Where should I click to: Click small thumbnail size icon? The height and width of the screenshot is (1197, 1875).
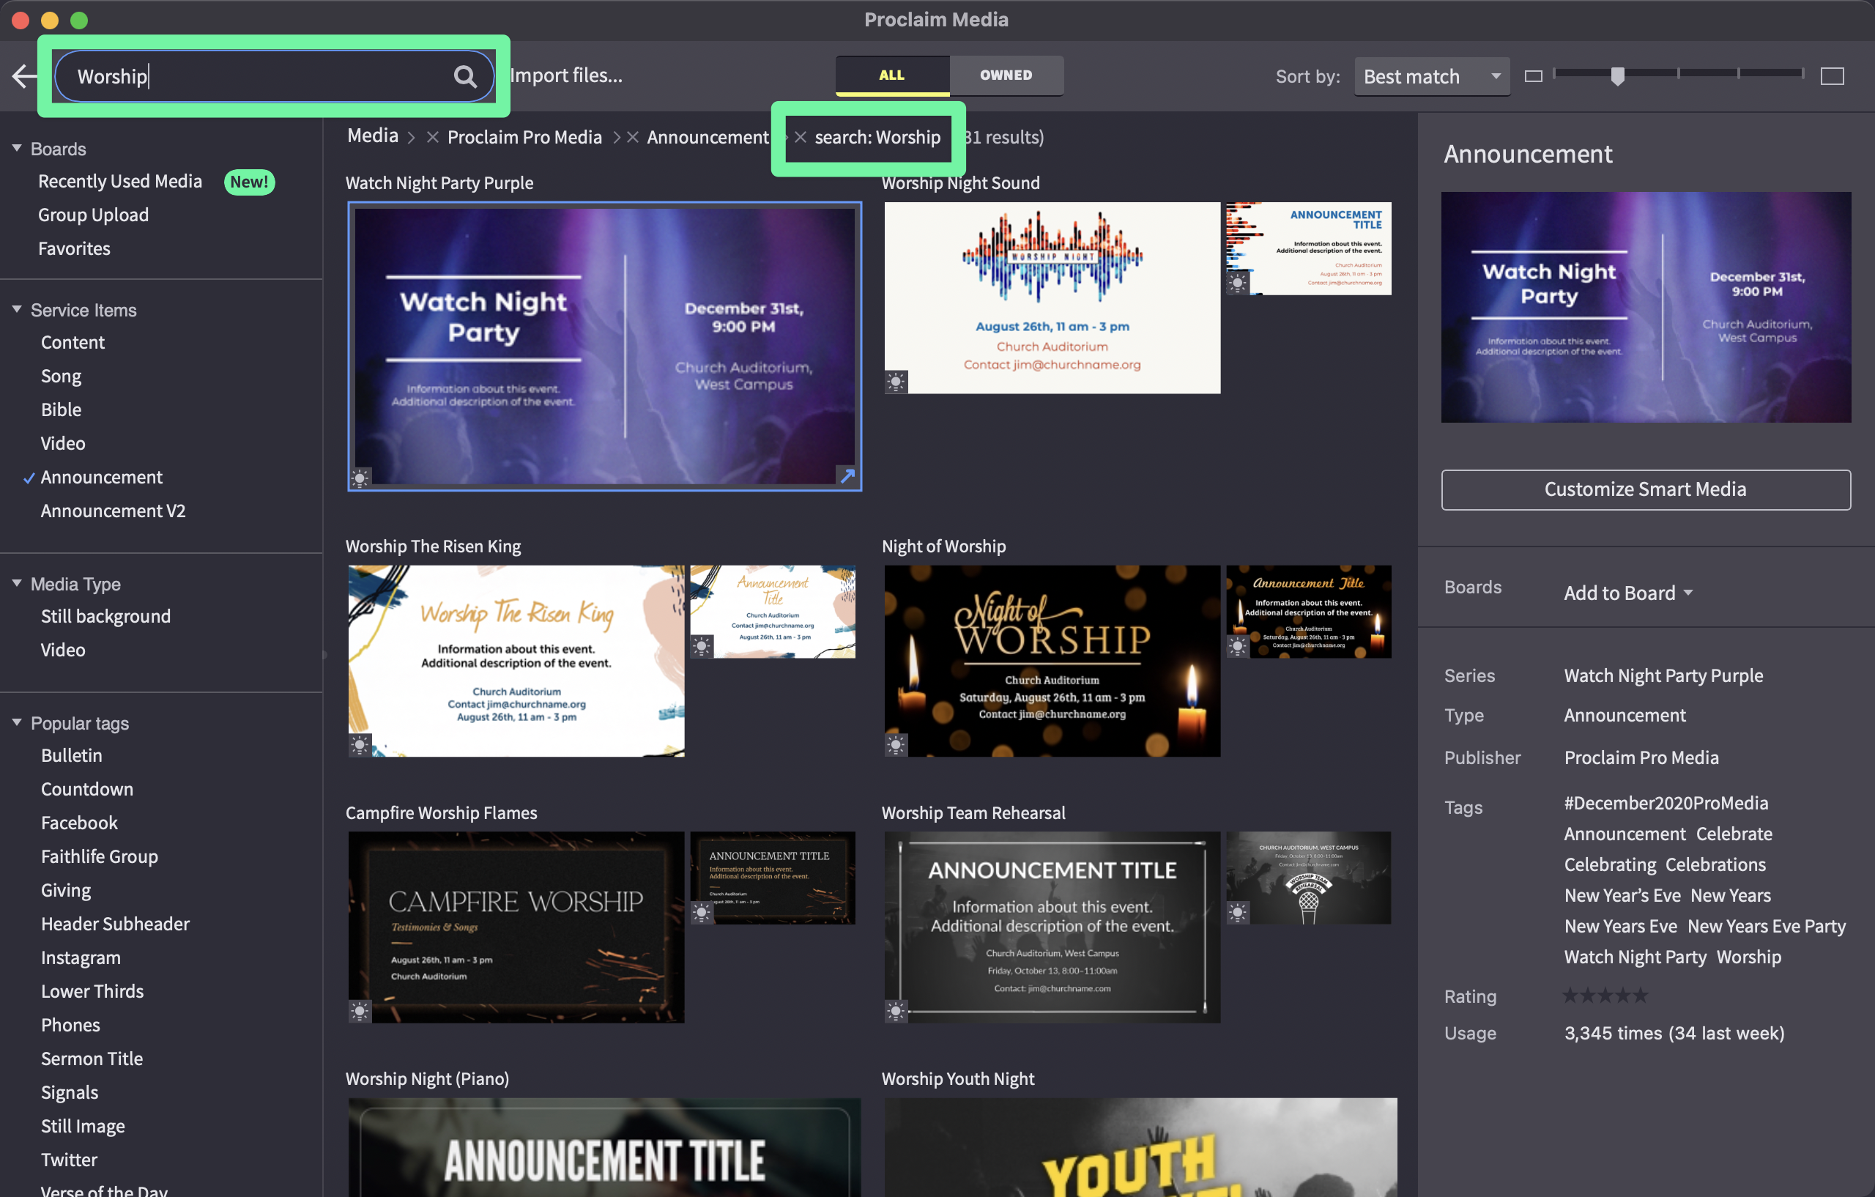(x=1532, y=75)
